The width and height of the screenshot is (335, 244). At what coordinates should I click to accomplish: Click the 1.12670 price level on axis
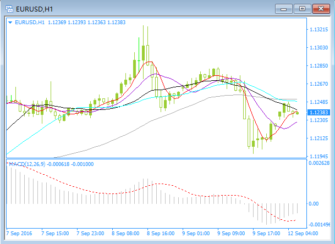pos(318,84)
